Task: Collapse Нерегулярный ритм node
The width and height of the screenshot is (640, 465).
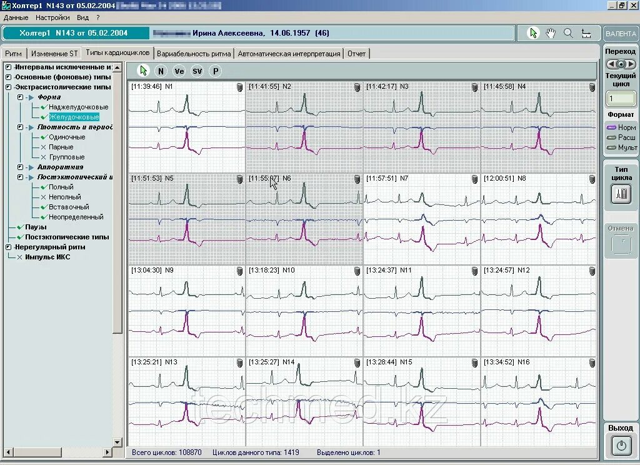Action: pos(9,247)
